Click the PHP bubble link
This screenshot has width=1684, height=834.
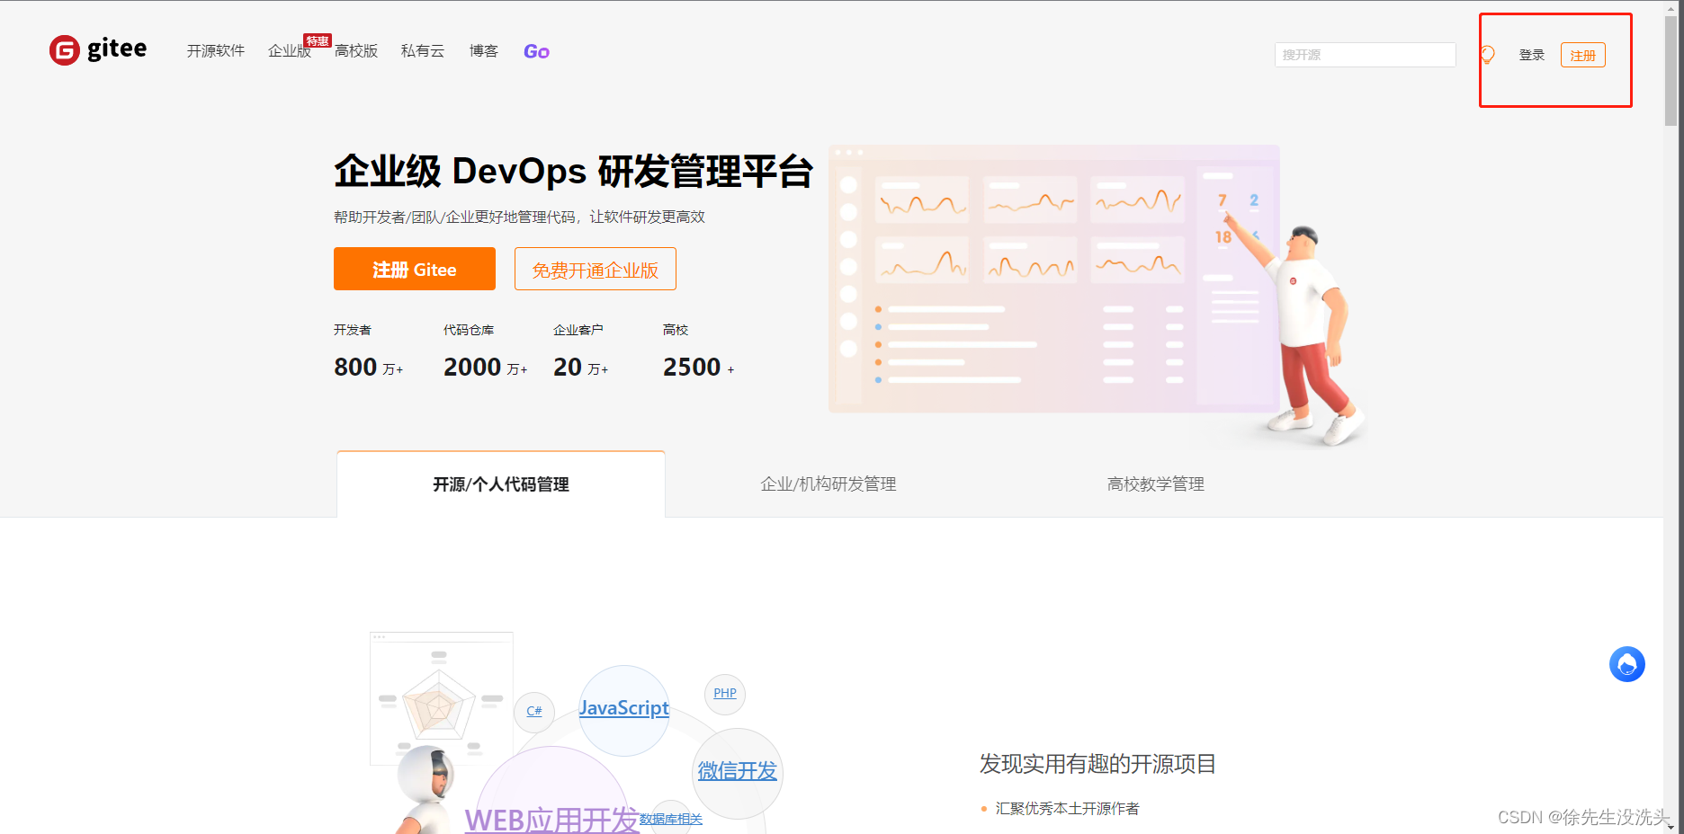[x=725, y=693]
